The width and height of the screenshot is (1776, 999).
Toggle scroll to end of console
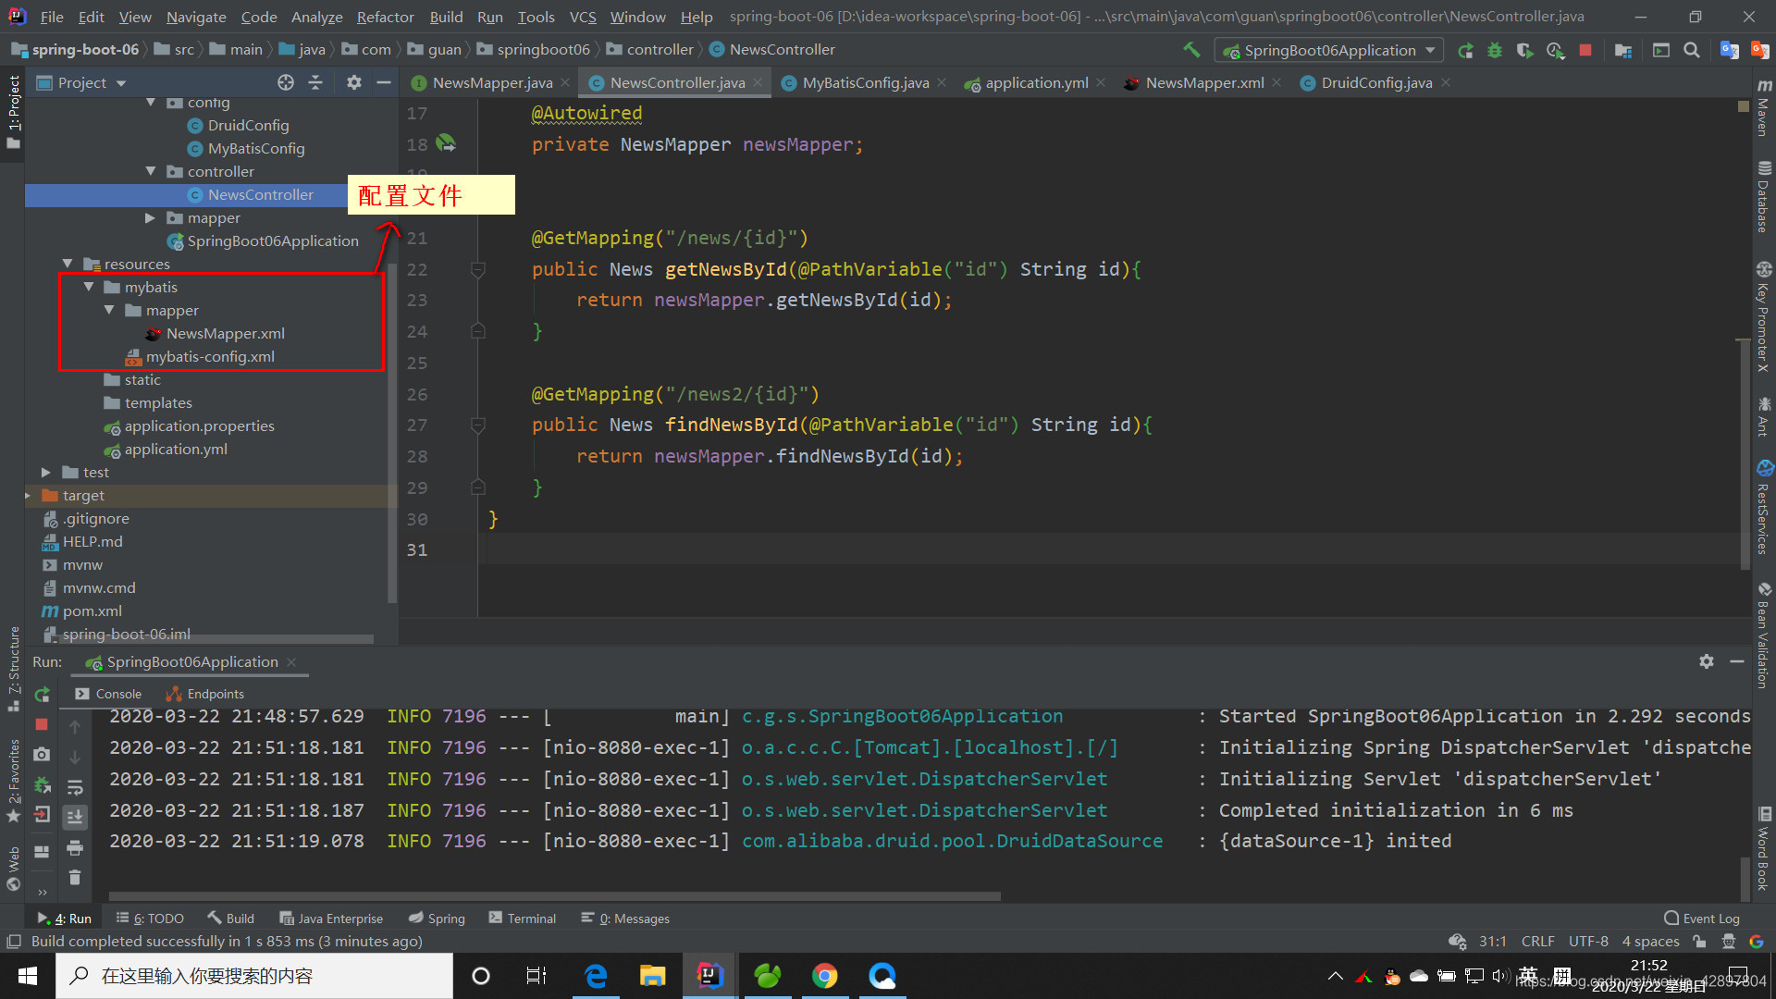[75, 817]
